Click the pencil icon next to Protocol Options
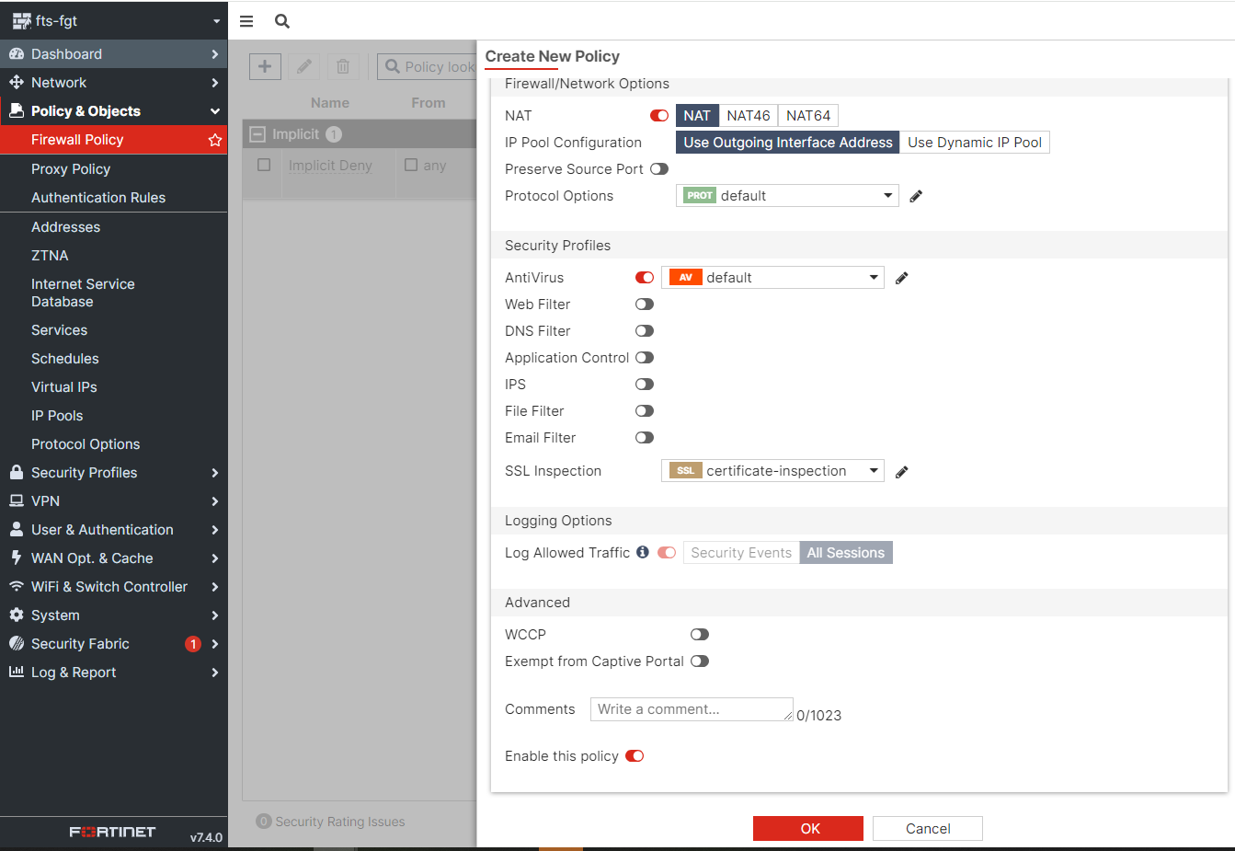This screenshot has width=1235, height=851. tap(917, 195)
